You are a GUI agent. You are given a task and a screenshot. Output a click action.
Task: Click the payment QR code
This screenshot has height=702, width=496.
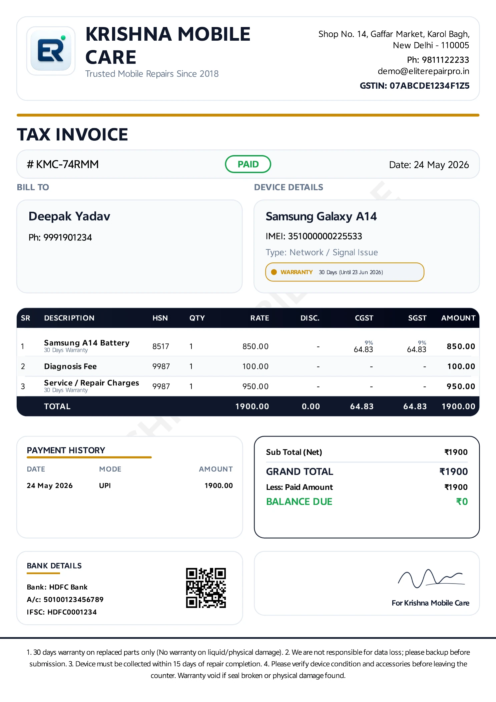(x=206, y=588)
